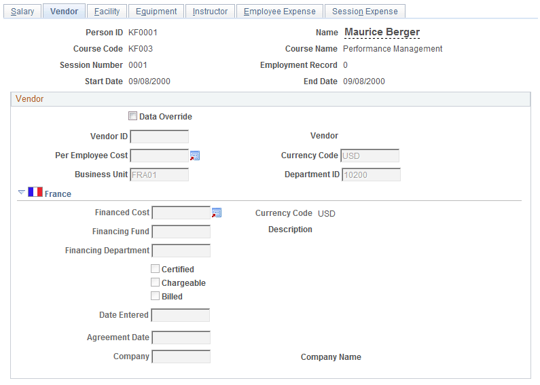Select the Agreement Date field
540x385 pixels.
point(181,337)
